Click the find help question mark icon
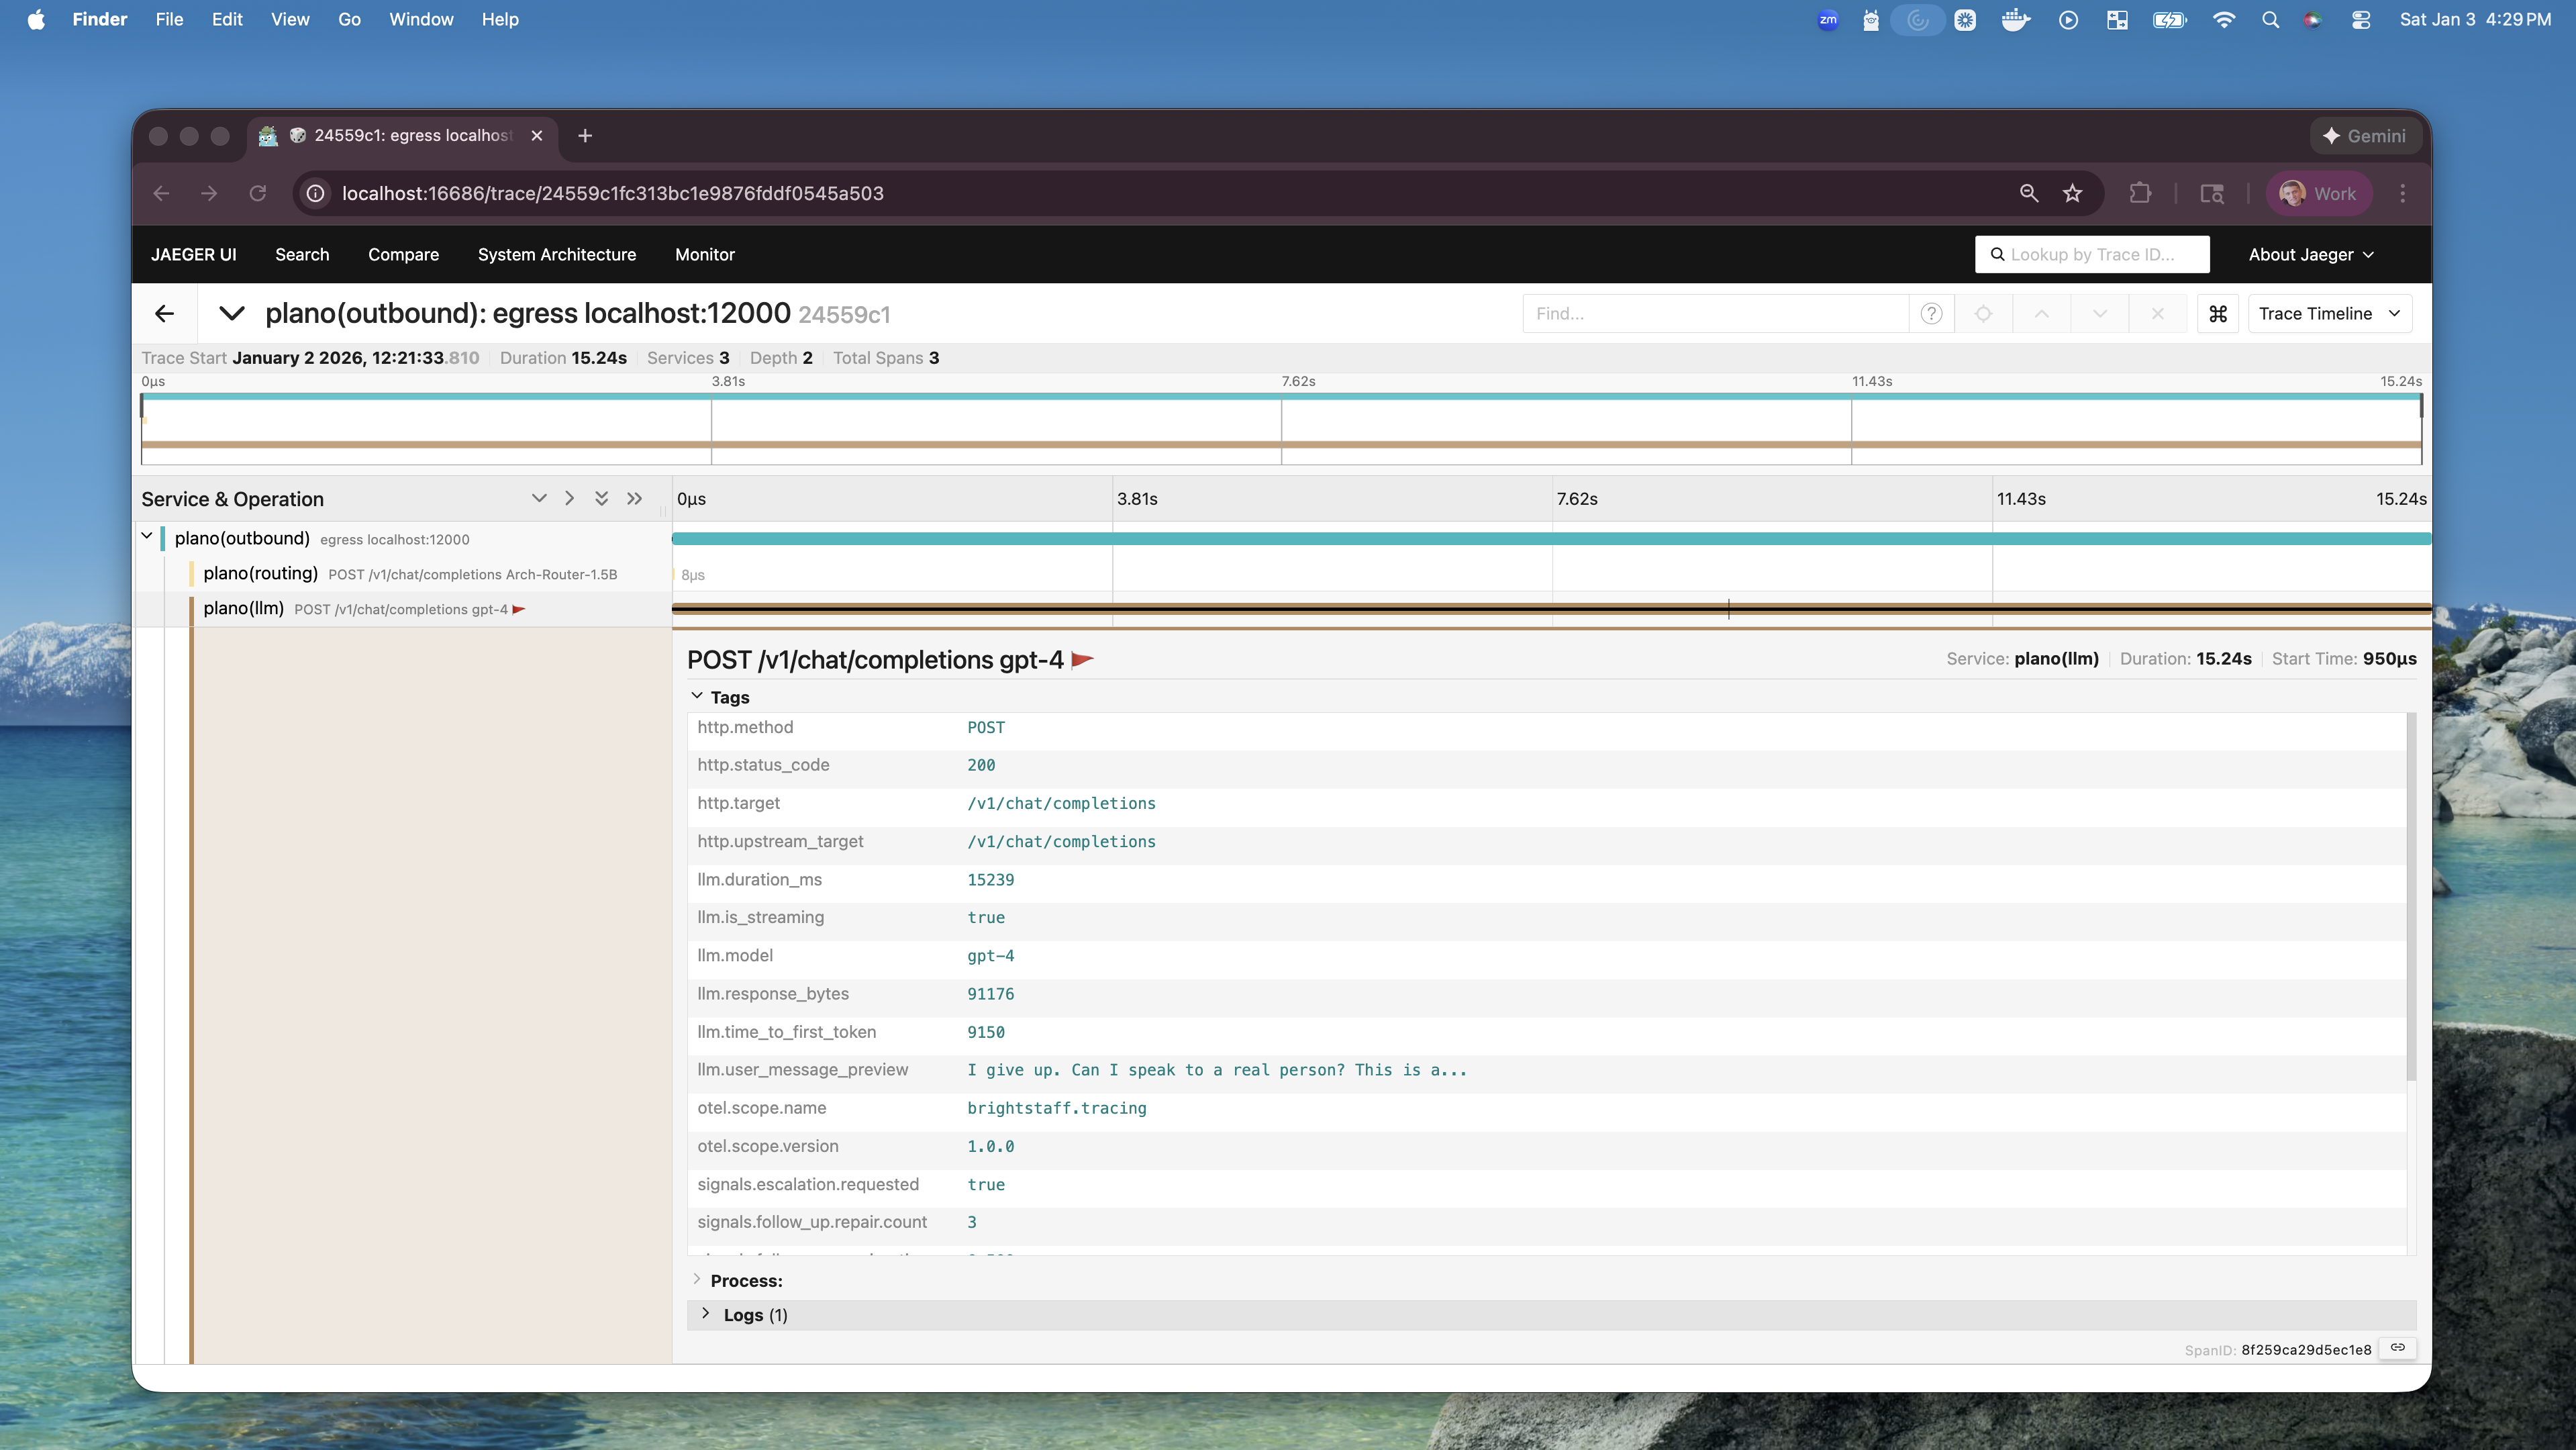2576x1450 pixels. pyautogui.click(x=1931, y=314)
